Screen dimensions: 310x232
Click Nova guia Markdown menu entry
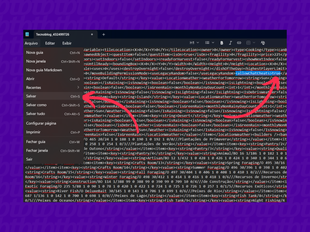(44, 70)
